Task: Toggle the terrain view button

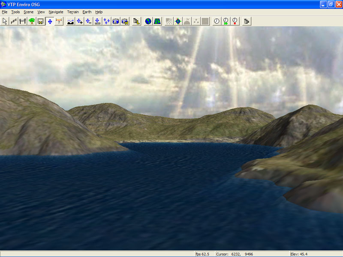Action: pyautogui.click(x=157, y=21)
